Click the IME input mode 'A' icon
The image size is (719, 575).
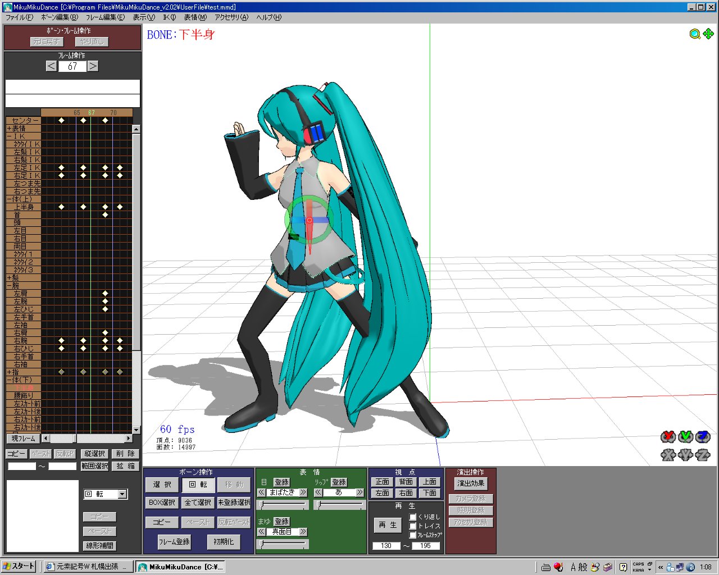coord(573,567)
